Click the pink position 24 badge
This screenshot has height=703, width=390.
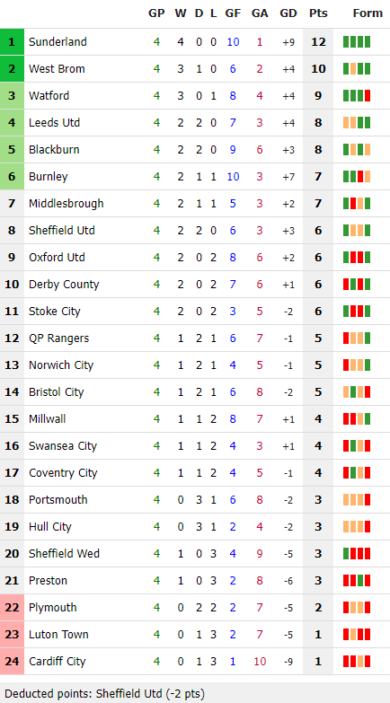[12, 662]
